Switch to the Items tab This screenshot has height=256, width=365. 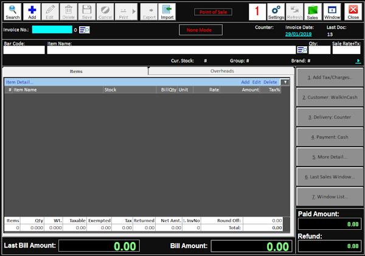(76, 71)
